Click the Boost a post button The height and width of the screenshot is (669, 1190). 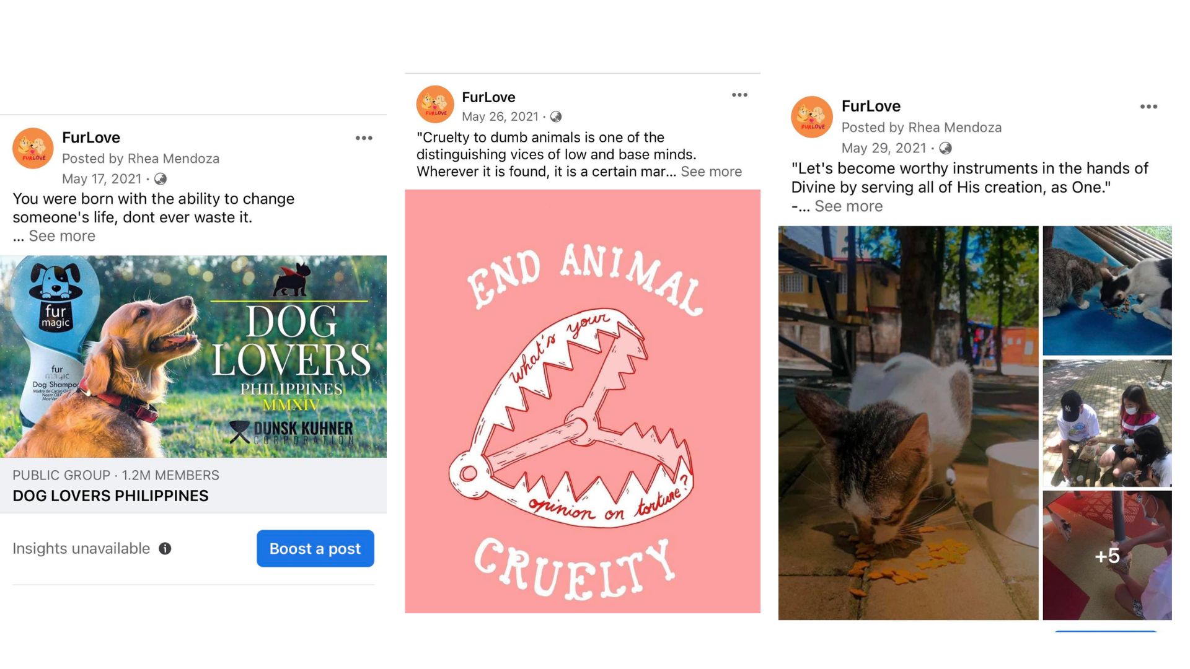pos(315,548)
